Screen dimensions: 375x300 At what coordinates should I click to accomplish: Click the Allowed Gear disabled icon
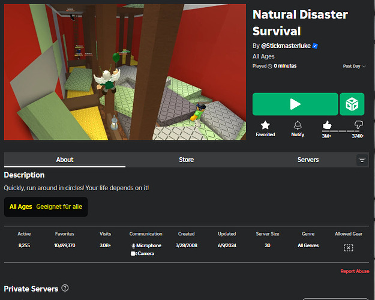point(348,248)
